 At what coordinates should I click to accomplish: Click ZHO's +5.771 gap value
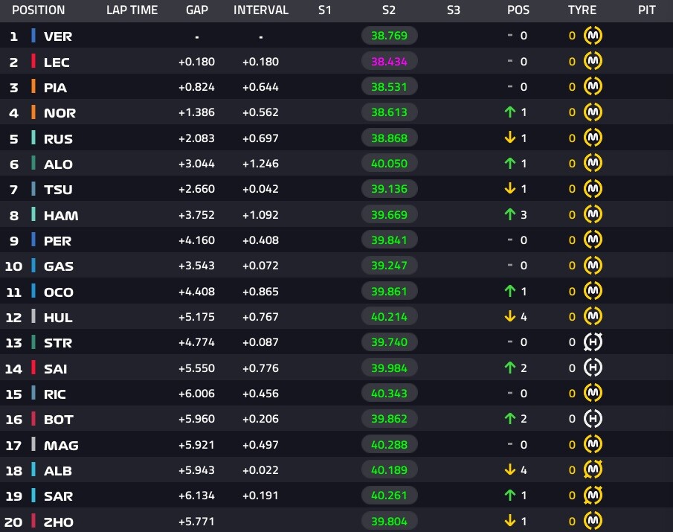click(x=196, y=522)
